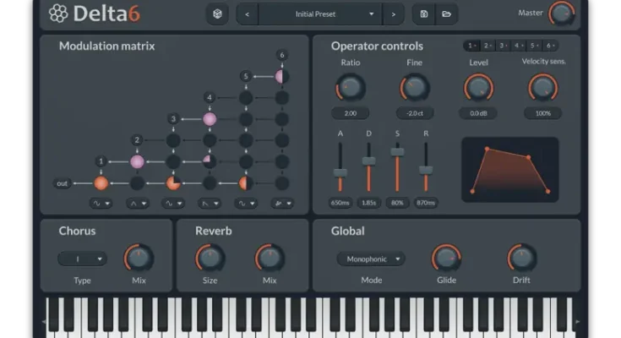Click the 650ms attack value
Viewport: 621px width, 338px height.
(x=340, y=203)
